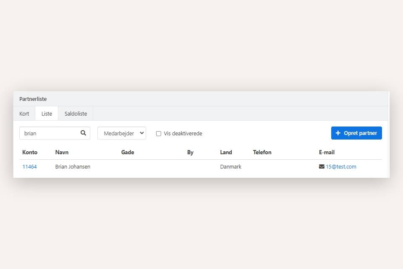This screenshot has width=403, height=269.
Task: Click the envelope icon beside the email
Action: 322,166
